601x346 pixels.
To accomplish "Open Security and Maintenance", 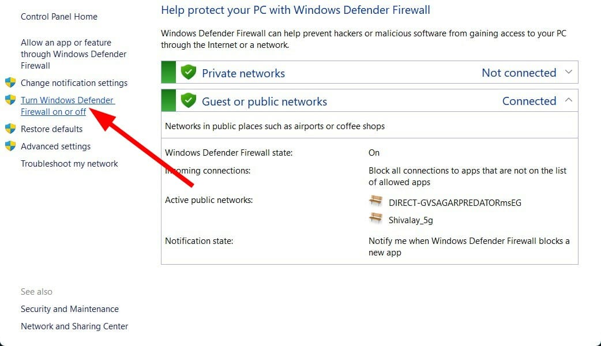I will coord(69,309).
